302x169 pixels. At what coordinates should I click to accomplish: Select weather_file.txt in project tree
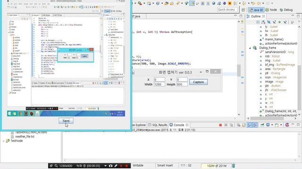tap(25, 137)
